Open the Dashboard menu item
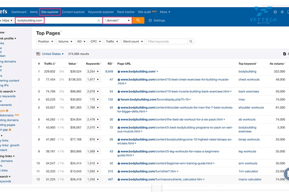 pos(19,12)
